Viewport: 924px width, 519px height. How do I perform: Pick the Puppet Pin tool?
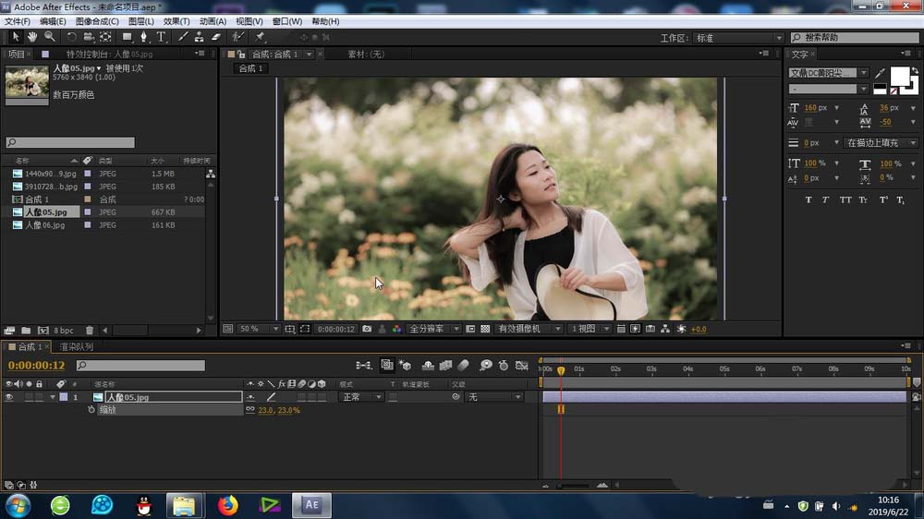tap(261, 37)
